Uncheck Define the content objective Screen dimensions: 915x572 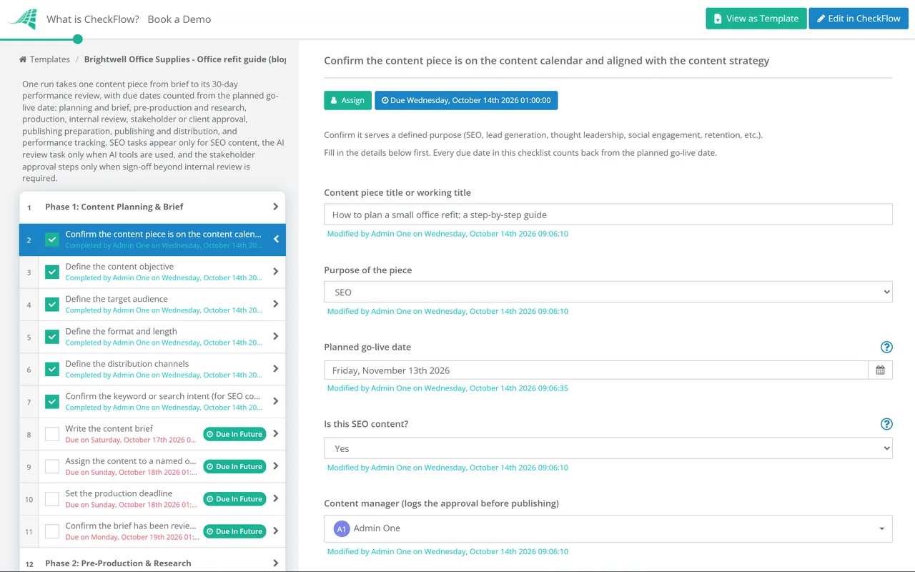(x=52, y=272)
